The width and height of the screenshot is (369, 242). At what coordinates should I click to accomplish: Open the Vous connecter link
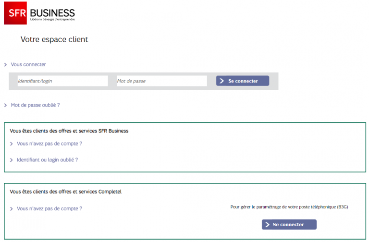coord(28,64)
